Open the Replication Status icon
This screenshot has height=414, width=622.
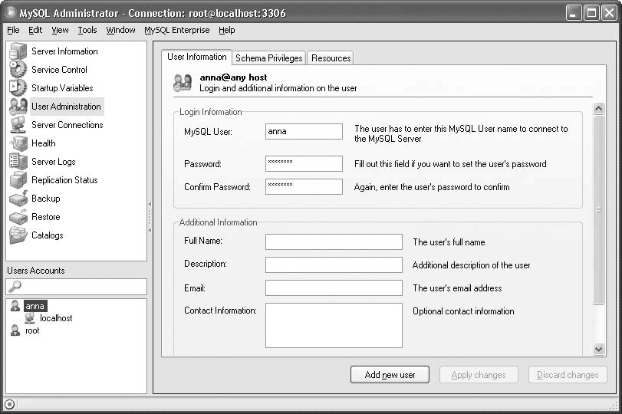coord(18,180)
